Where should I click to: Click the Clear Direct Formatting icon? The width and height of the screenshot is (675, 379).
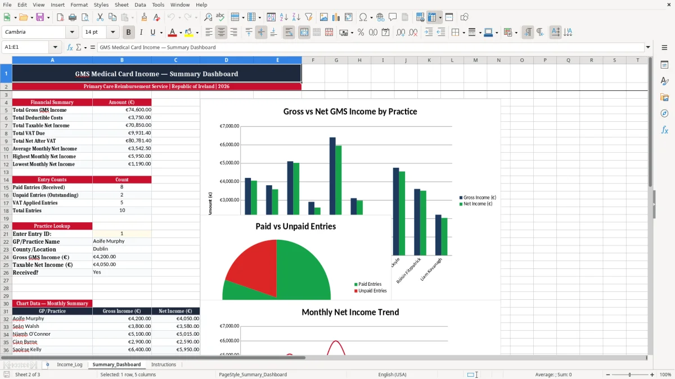156,17
